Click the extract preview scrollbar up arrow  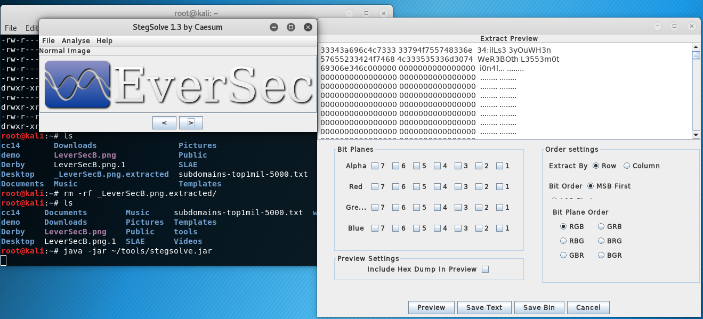[696, 47]
